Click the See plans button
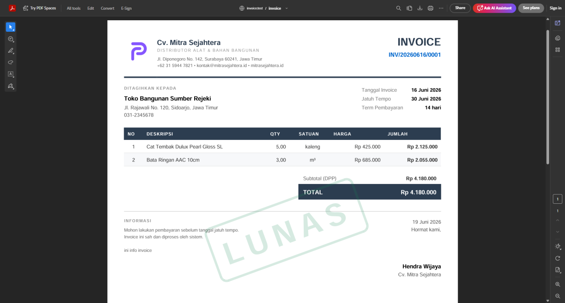 531,8
